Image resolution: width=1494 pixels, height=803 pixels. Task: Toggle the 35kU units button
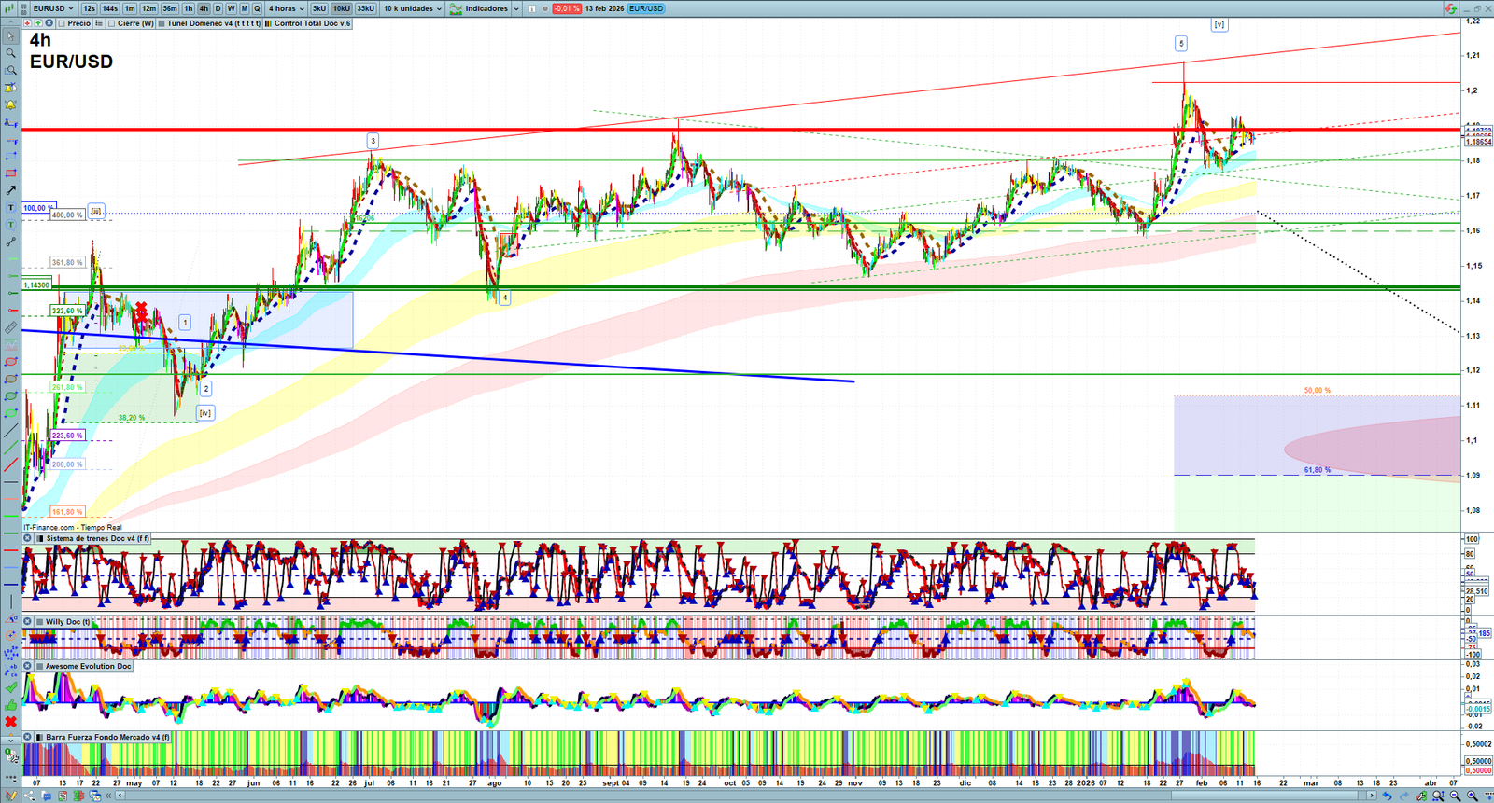[365, 8]
